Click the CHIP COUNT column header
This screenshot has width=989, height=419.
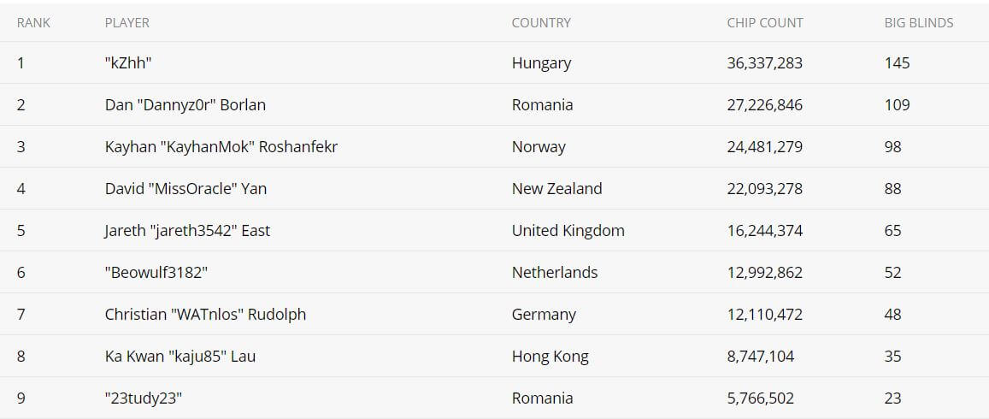pos(765,23)
